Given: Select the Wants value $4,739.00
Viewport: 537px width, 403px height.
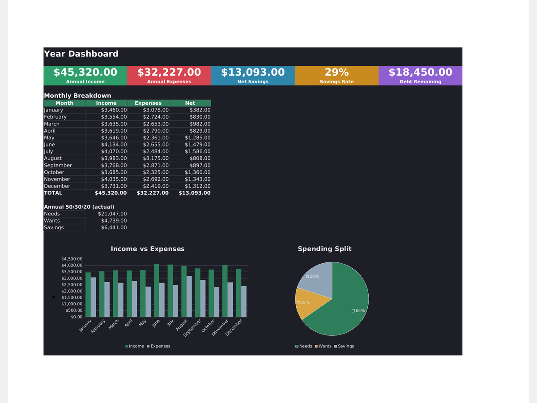Looking at the screenshot, I should tap(107, 221).
